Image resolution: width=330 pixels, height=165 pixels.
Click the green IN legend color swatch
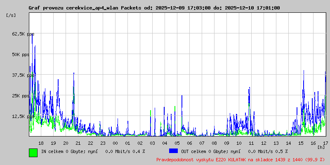(x=33, y=153)
